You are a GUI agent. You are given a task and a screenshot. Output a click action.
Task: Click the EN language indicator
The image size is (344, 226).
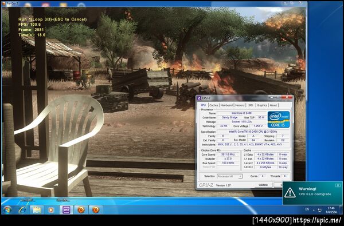tap(307, 209)
